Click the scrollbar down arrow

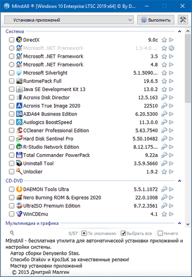[188, 224]
